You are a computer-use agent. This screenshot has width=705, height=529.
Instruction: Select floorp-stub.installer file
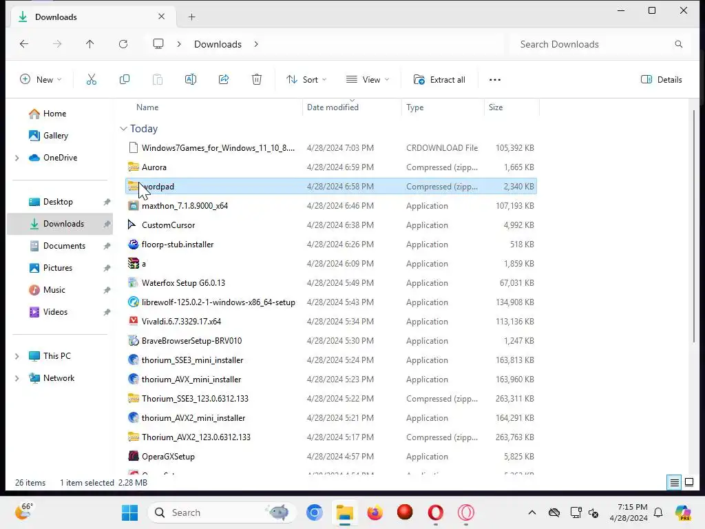point(331,245)
